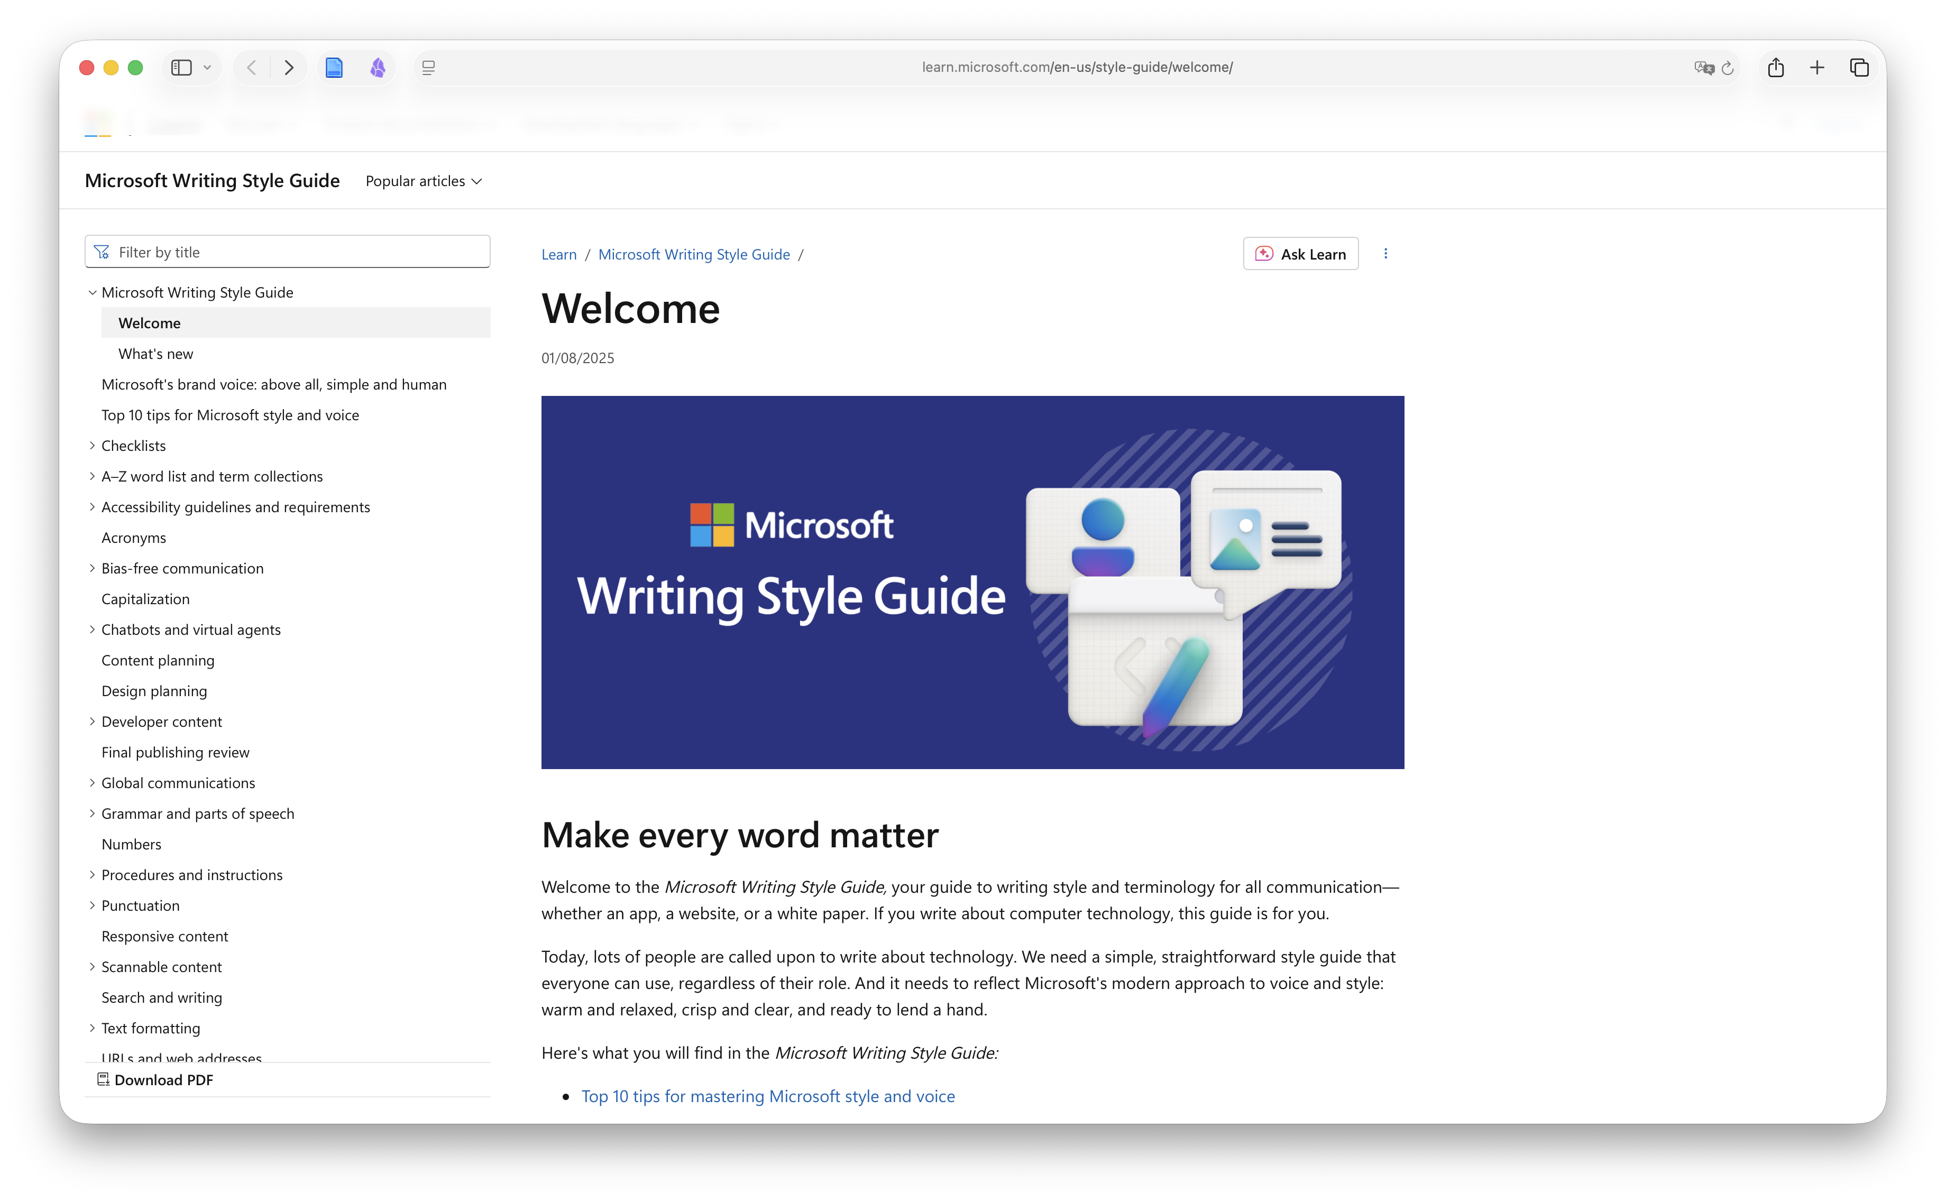1946x1202 pixels.
Task: Open a new tab with the plus button
Action: click(x=1817, y=68)
